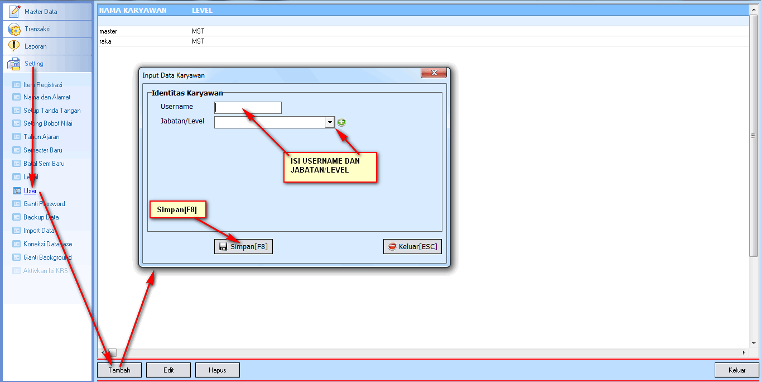Open the Setup Tanda Tangan menu entry

[52, 111]
